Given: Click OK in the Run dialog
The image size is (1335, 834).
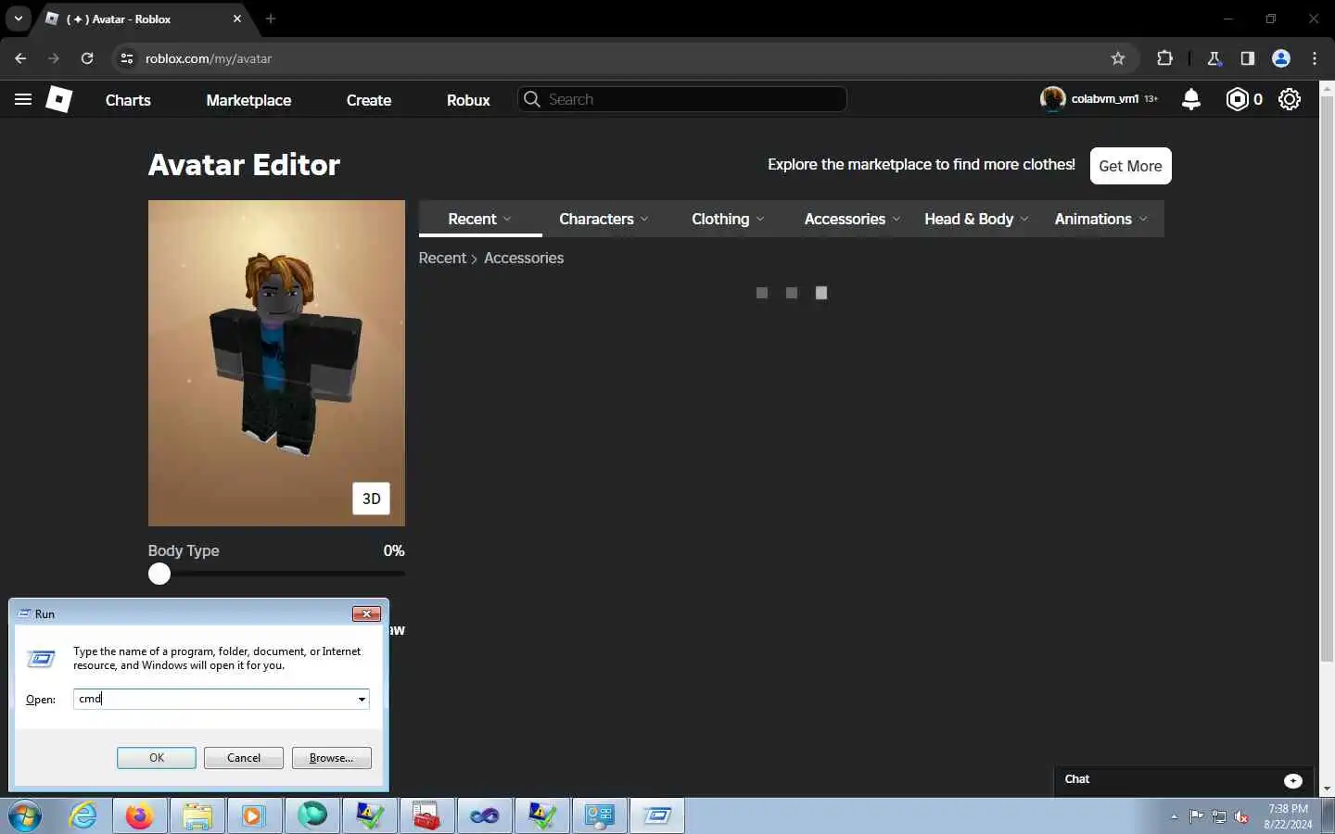Looking at the screenshot, I should pyautogui.click(x=157, y=758).
